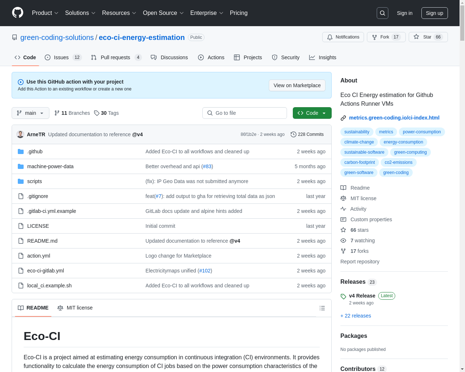Open the eco-ci-gitlab.yml file
Viewport: 465px width, 372px height.
pyautogui.click(x=45, y=271)
